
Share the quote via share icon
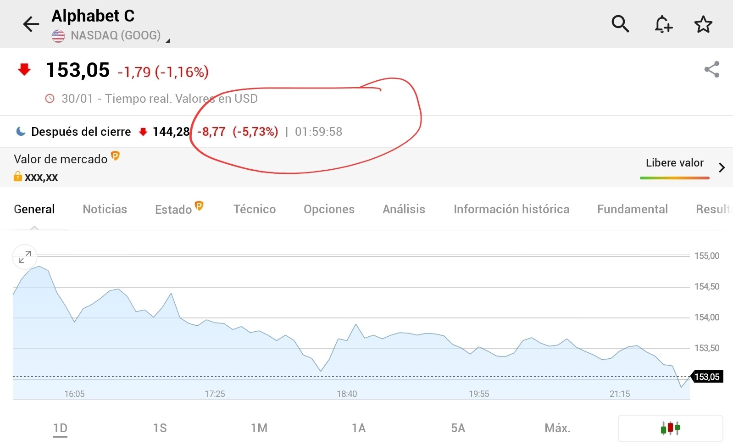712,69
